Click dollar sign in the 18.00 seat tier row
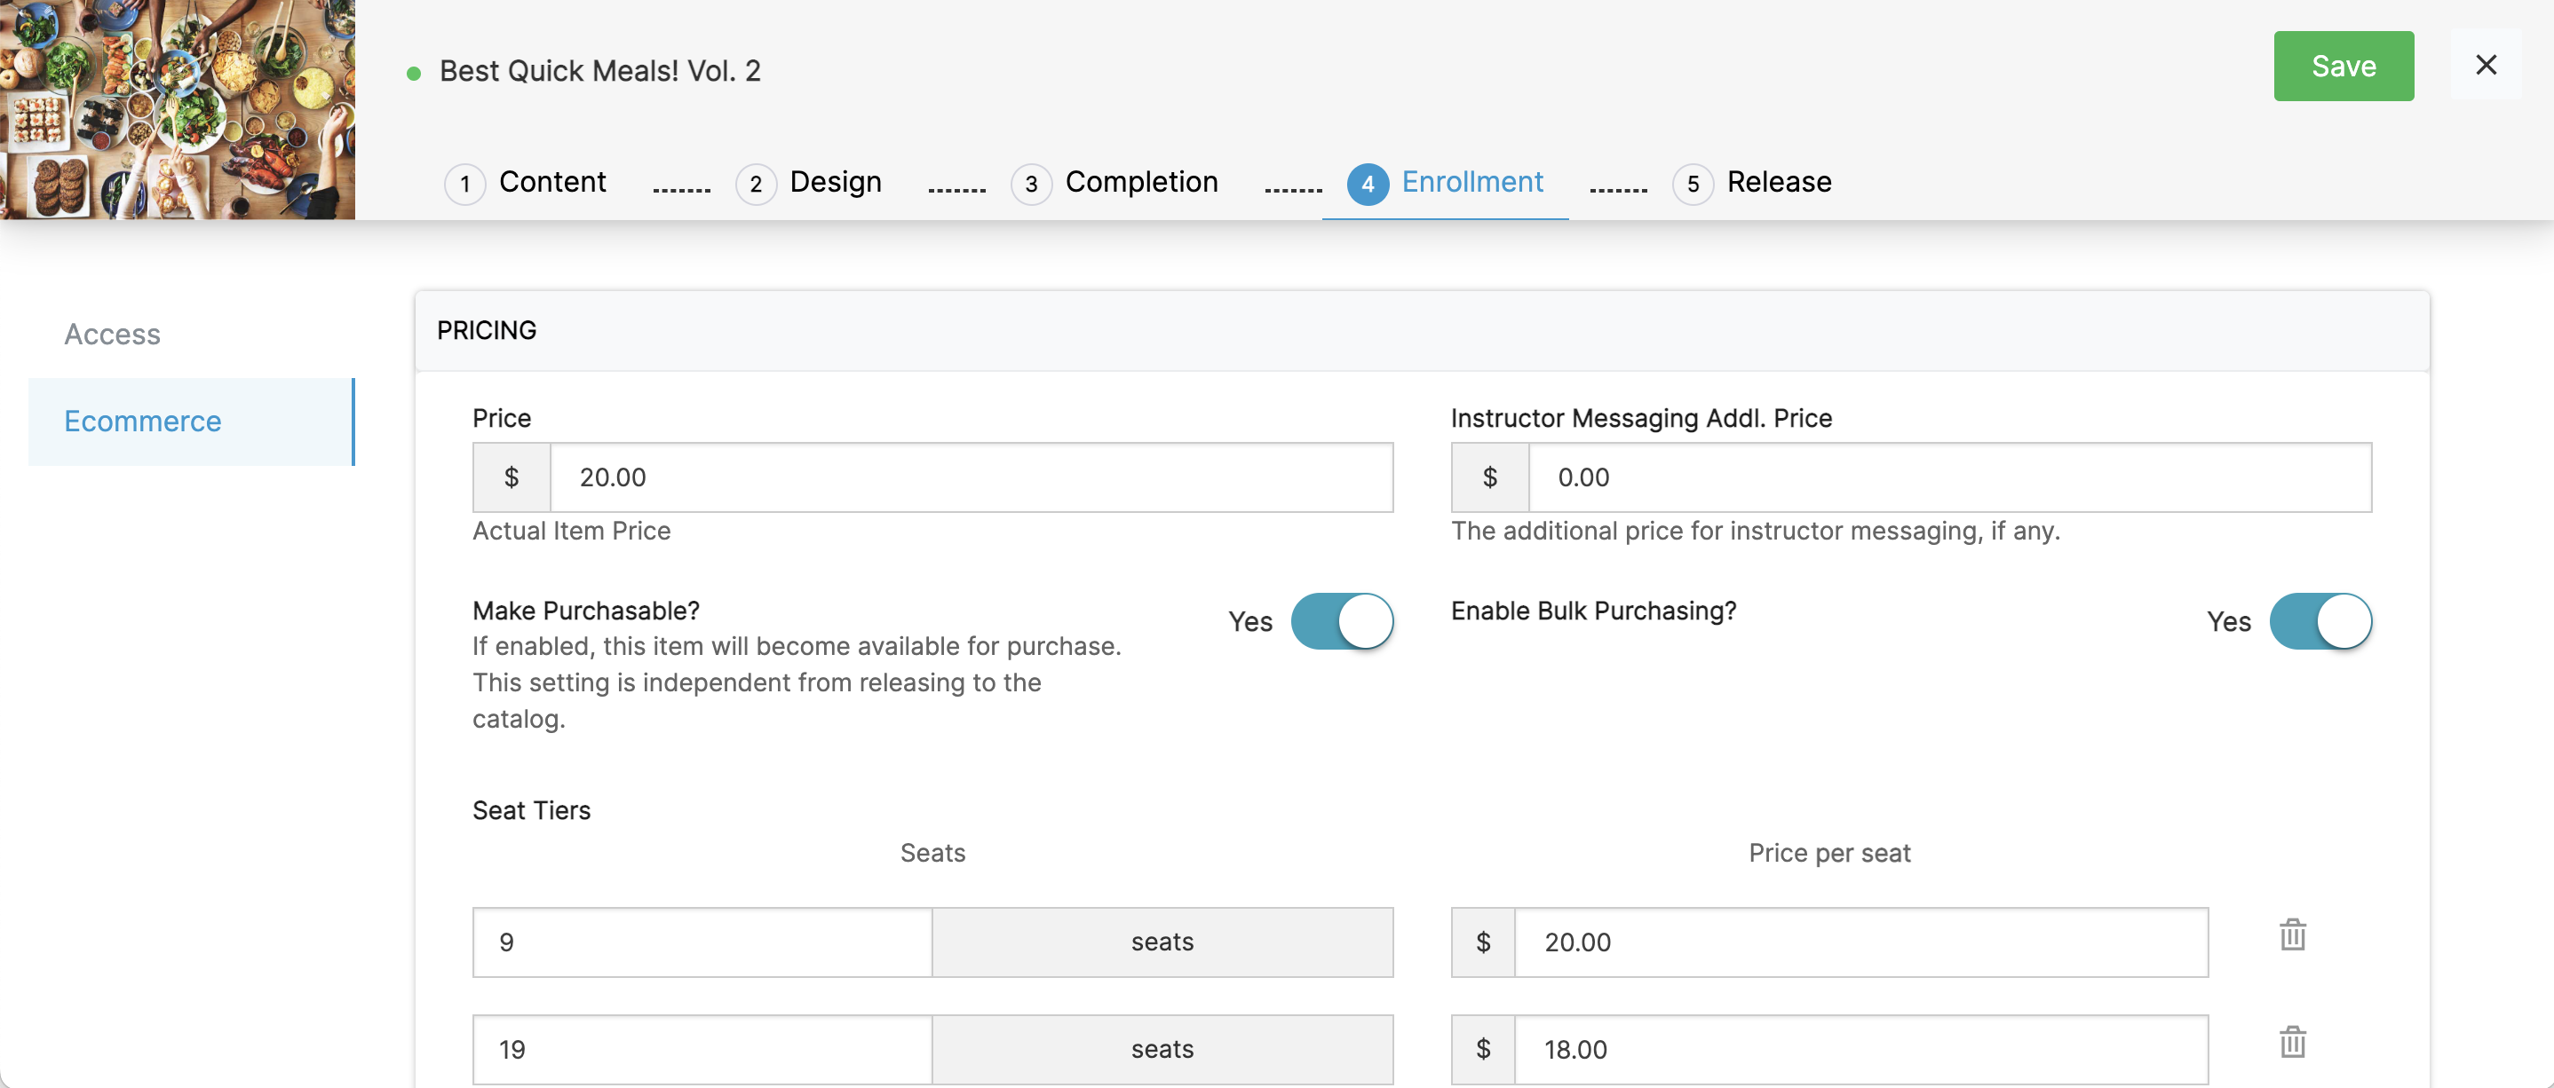Screen dimensions: 2554x1088 1483,1049
